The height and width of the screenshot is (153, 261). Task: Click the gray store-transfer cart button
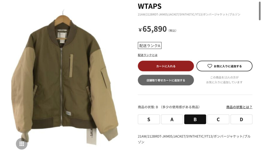(x=166, y=80)
